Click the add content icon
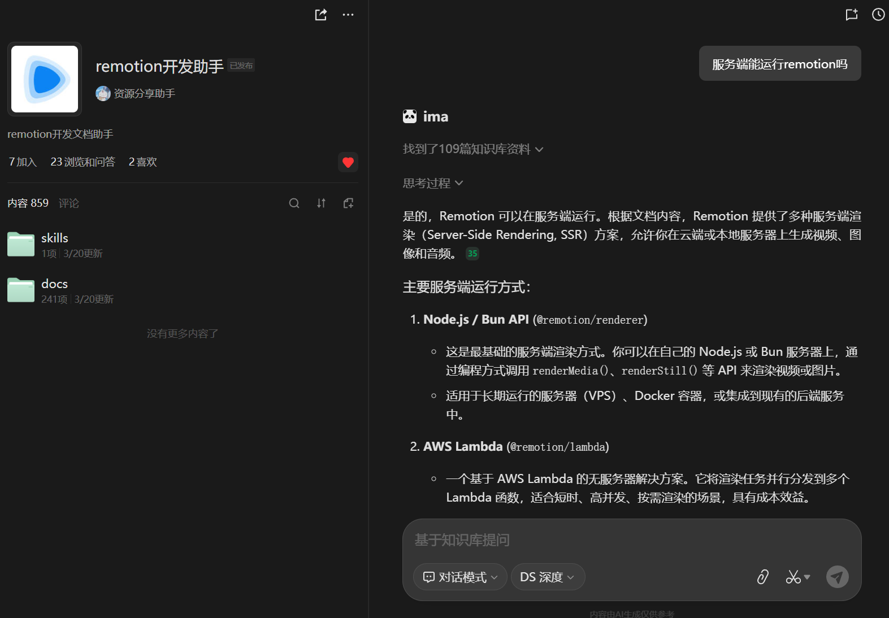 click(348, 203)
